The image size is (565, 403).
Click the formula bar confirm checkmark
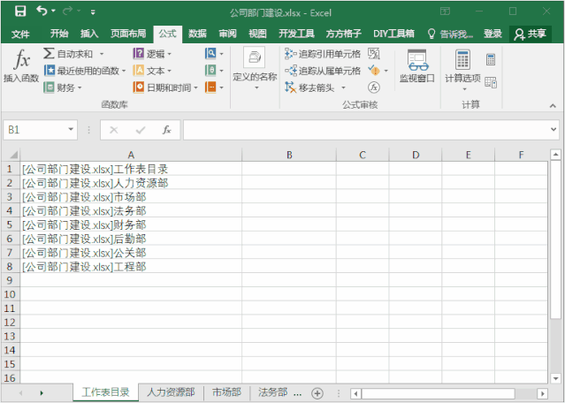pos(141,130)
